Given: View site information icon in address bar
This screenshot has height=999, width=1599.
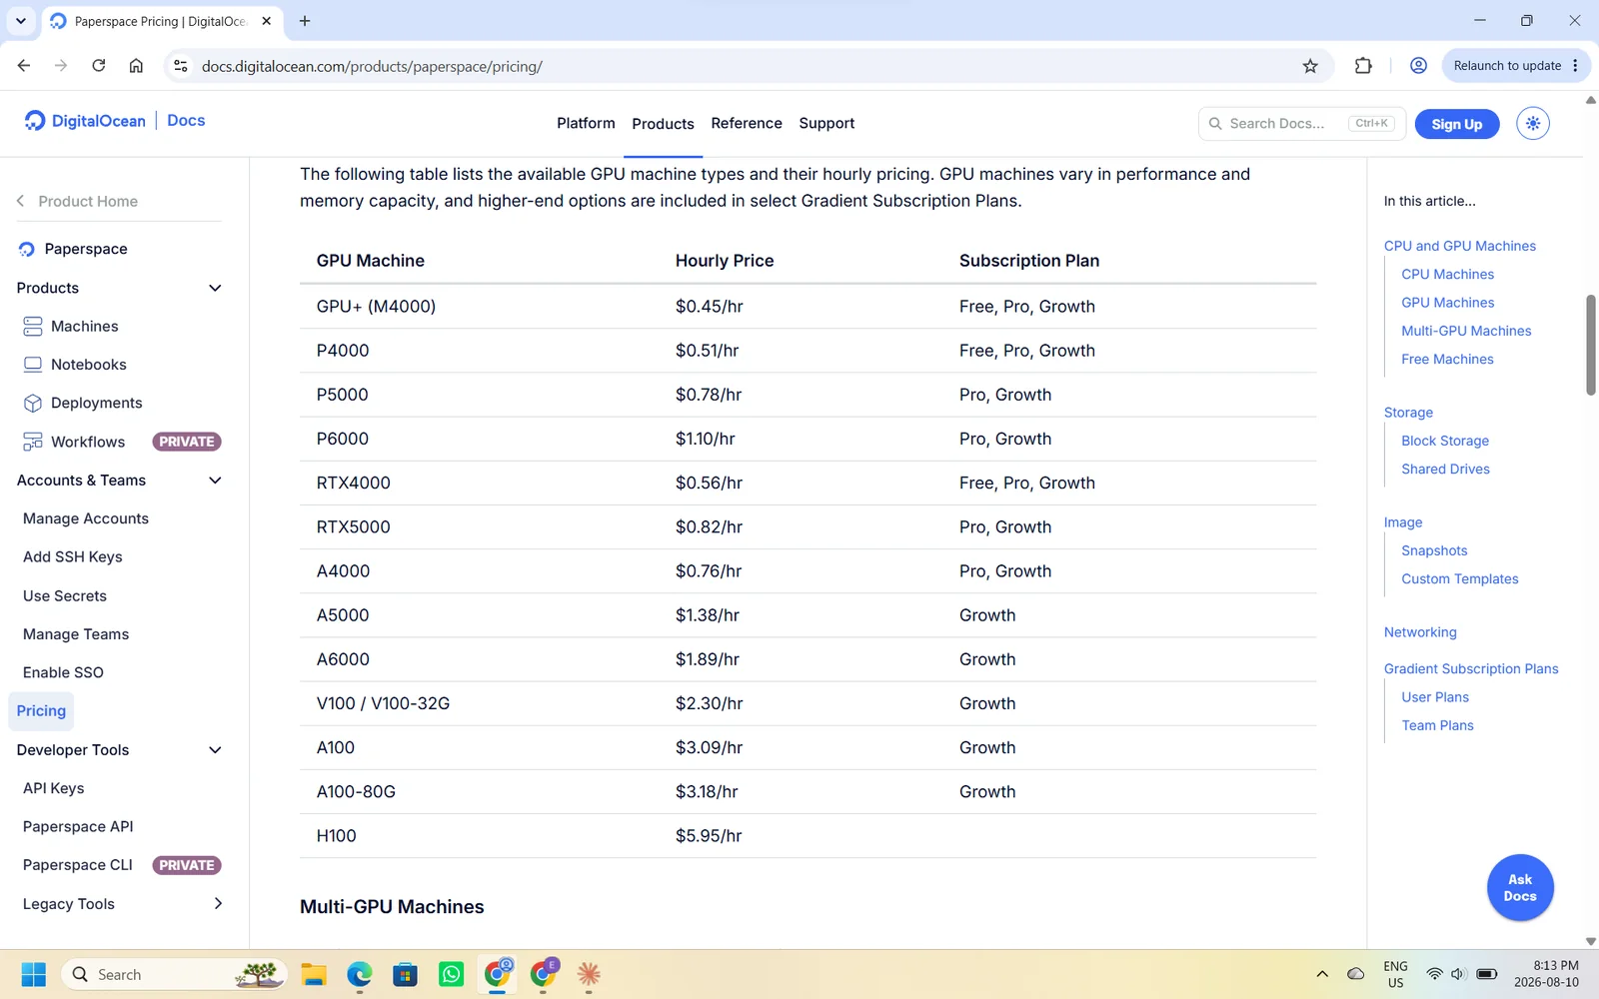Looking at the screenshot, I should [x=181, y=66].
